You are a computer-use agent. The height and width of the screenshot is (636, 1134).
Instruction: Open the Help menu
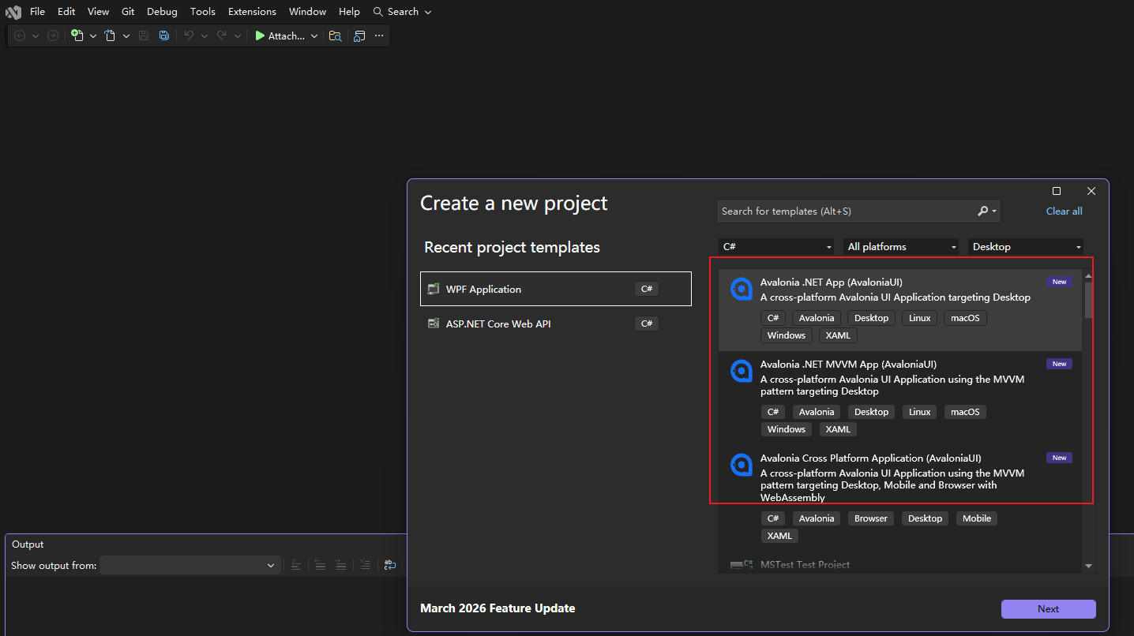tap(349, 12)
